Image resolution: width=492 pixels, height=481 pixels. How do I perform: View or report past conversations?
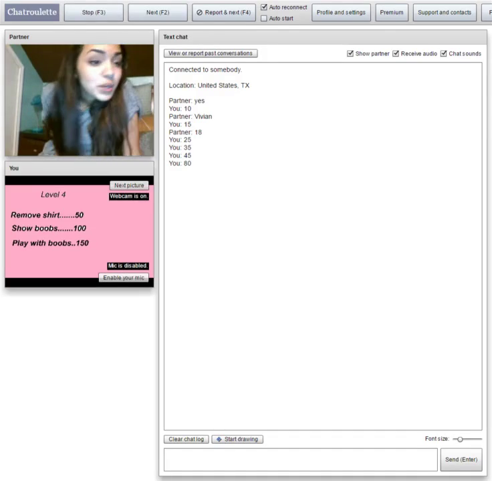click(211, 53)
